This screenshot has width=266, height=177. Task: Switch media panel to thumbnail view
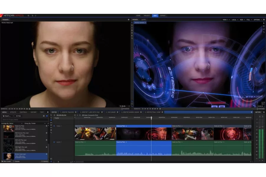coord(47,116)
